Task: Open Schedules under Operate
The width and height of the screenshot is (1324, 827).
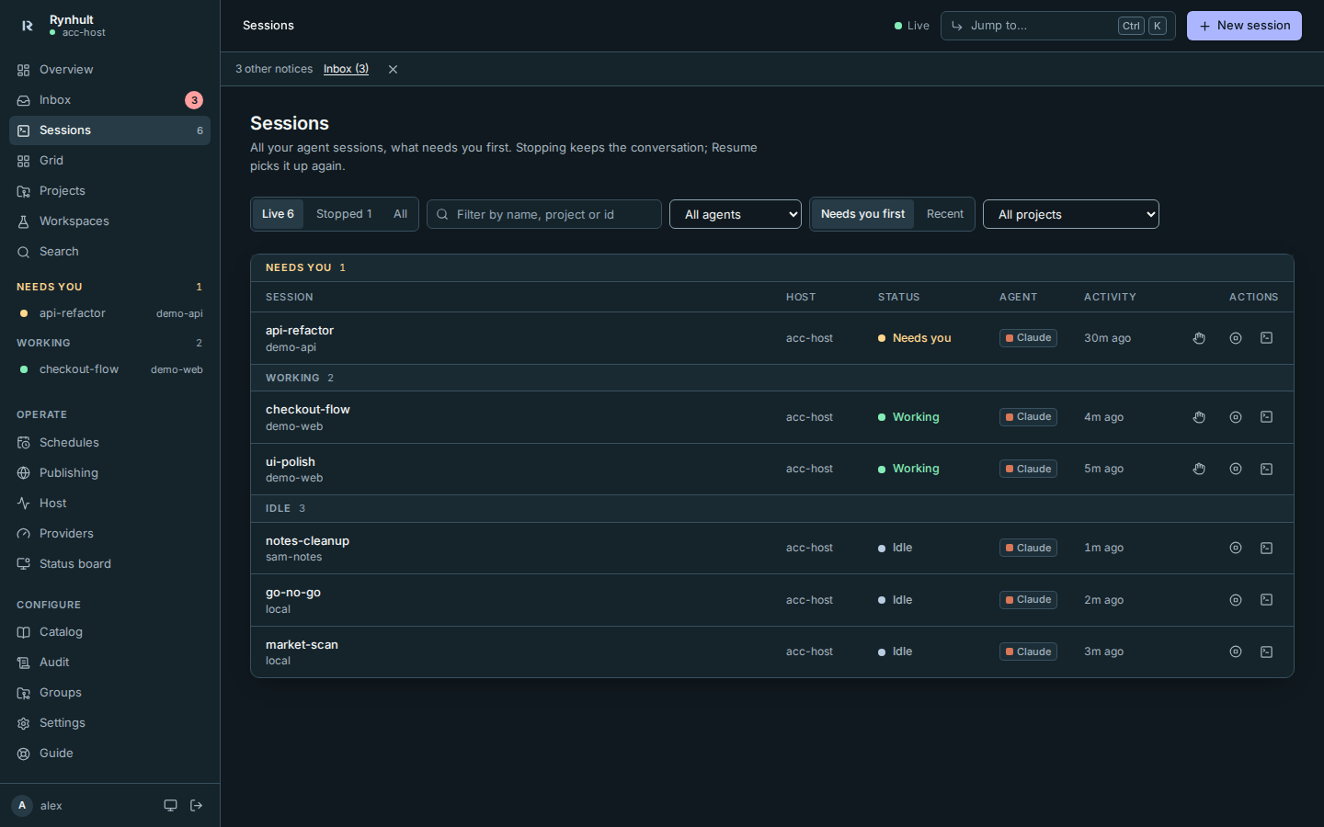Action: [x=109, y=443]
